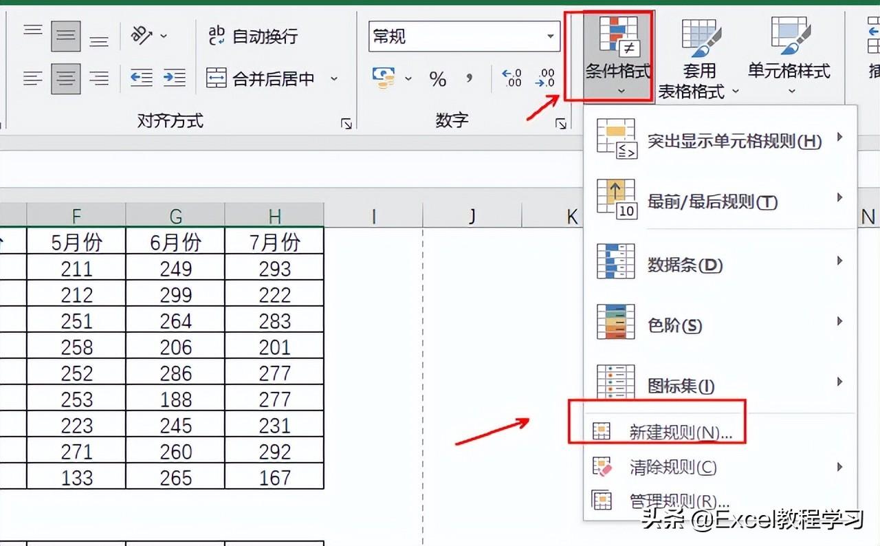Viewport: 880px width, 546px height.
Task: Open 最前/最后规则(T) submenu
Action: [x=720, y=200]
